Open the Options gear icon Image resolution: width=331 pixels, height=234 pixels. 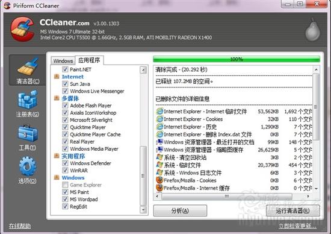pyautogui.click(x=28, y=166)
